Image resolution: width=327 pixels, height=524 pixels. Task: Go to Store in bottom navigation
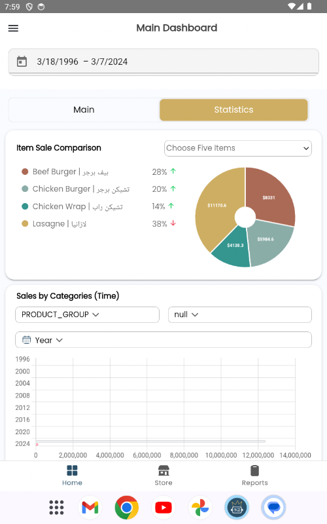point(163,476)
